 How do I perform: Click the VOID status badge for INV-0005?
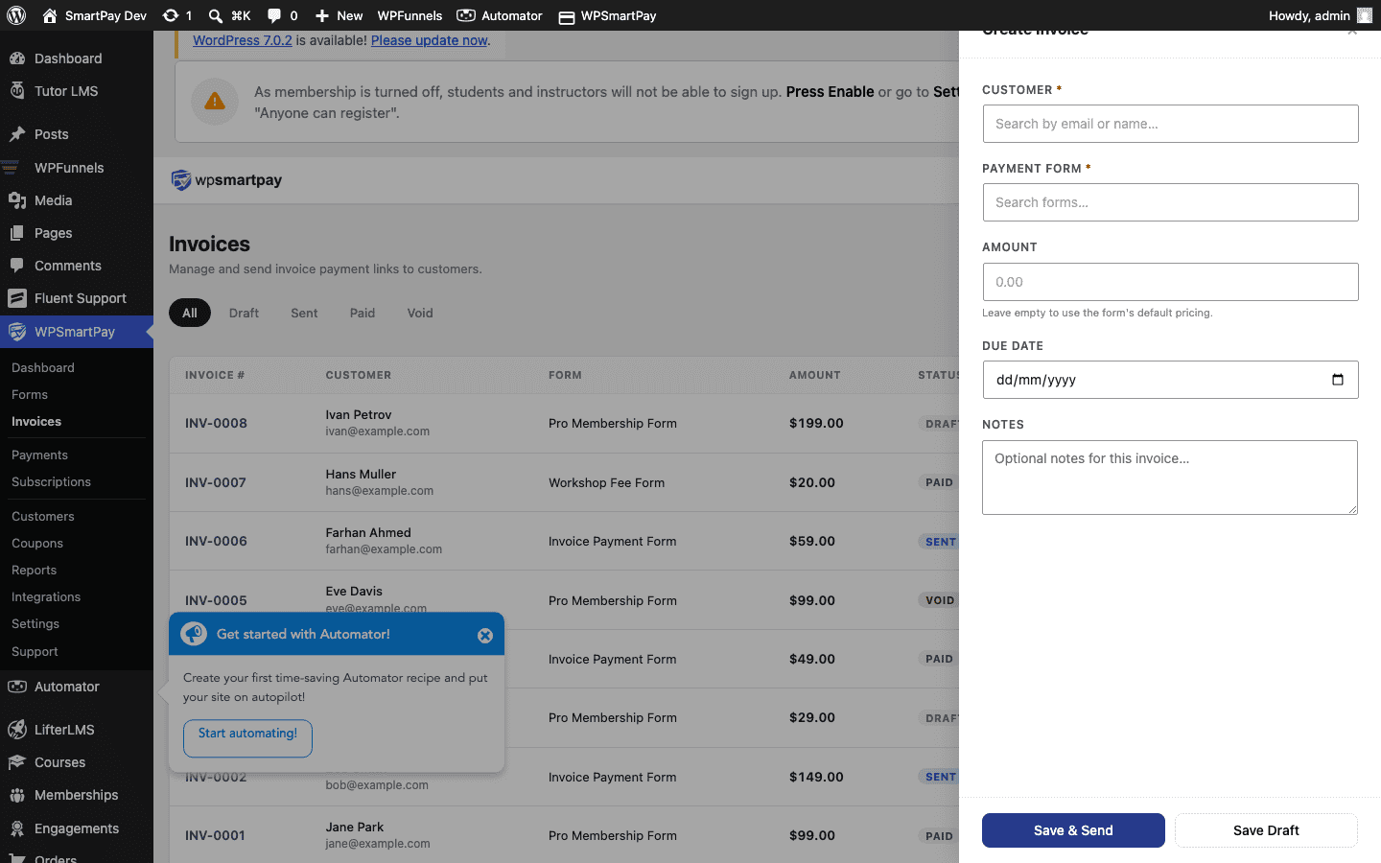pyautogui.click(x=940, y=600)
